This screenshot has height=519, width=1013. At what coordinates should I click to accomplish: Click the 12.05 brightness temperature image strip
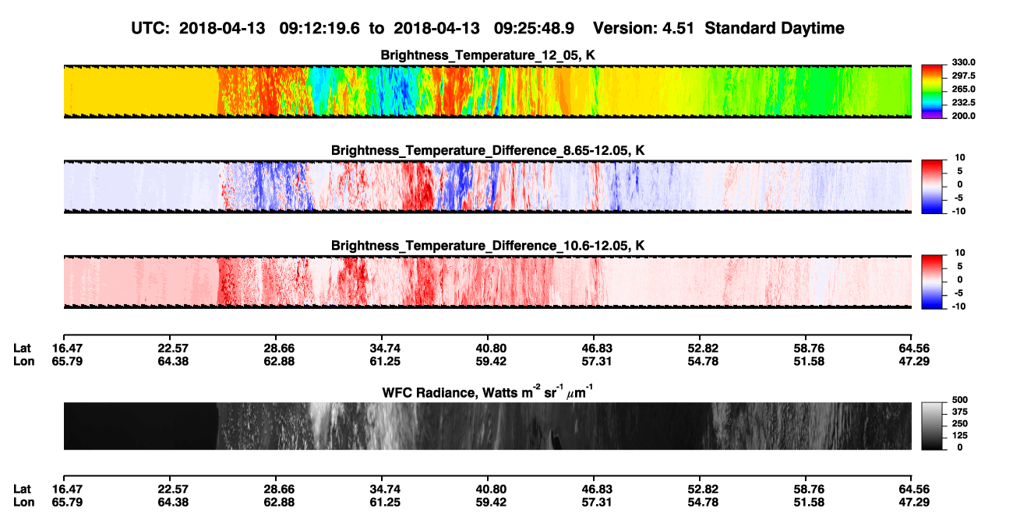tap(487, 91)
